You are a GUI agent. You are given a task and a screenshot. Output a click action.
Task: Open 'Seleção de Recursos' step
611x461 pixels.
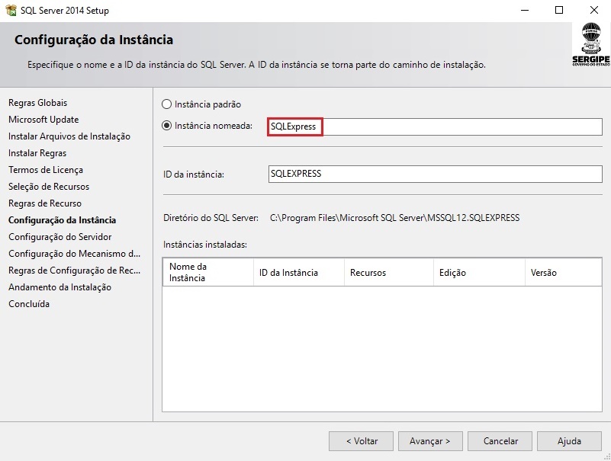[49, 187]
